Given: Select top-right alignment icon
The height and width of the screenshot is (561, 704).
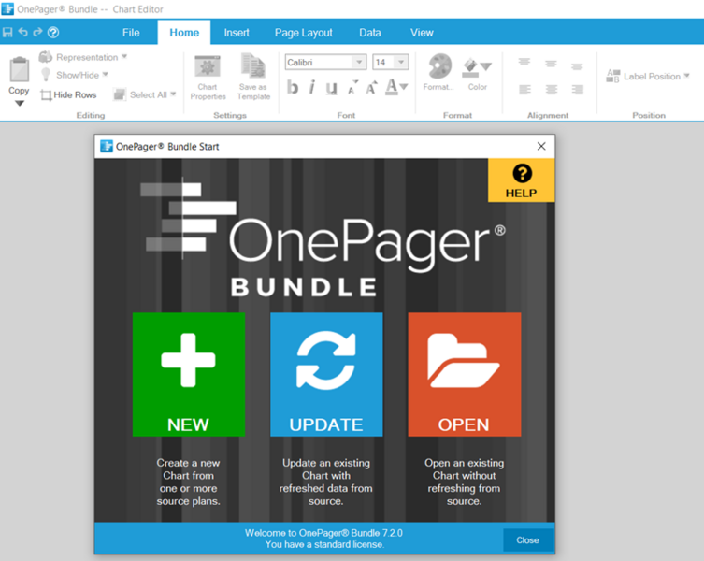Looking at the screenshot, I should (577, 67).
